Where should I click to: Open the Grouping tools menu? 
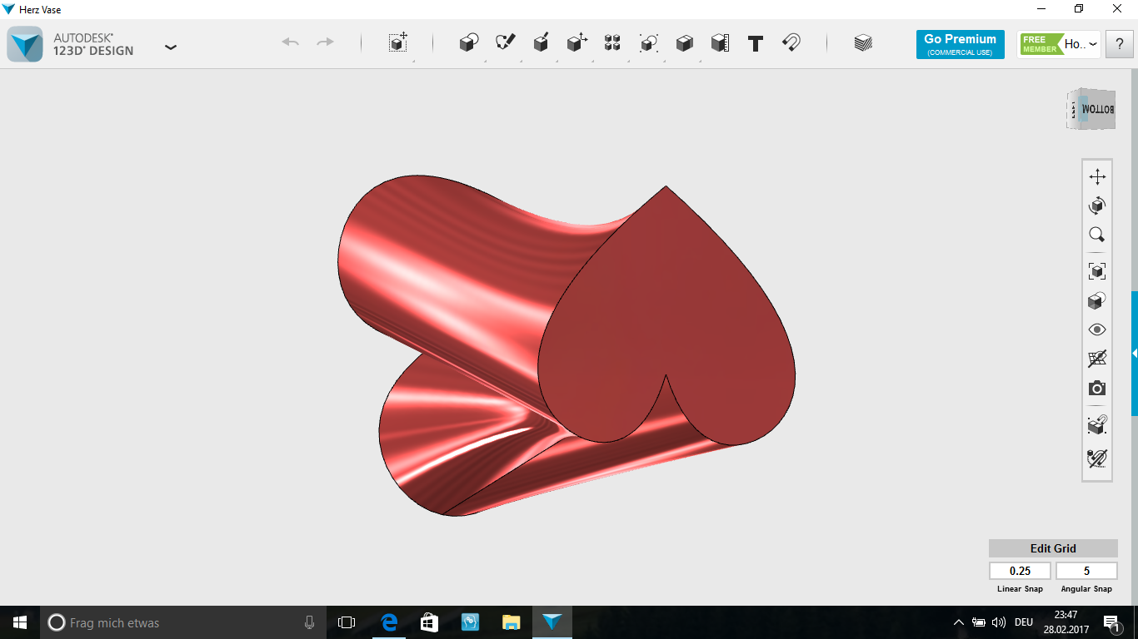(x=648, y=42)
